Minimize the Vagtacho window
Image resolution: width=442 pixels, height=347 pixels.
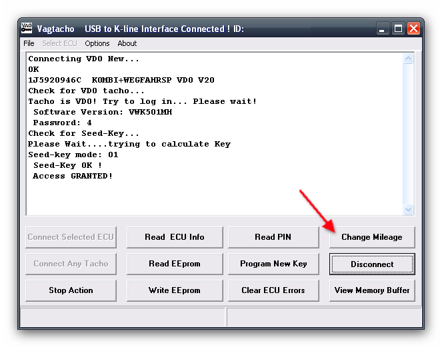click(x=383, y=29)
